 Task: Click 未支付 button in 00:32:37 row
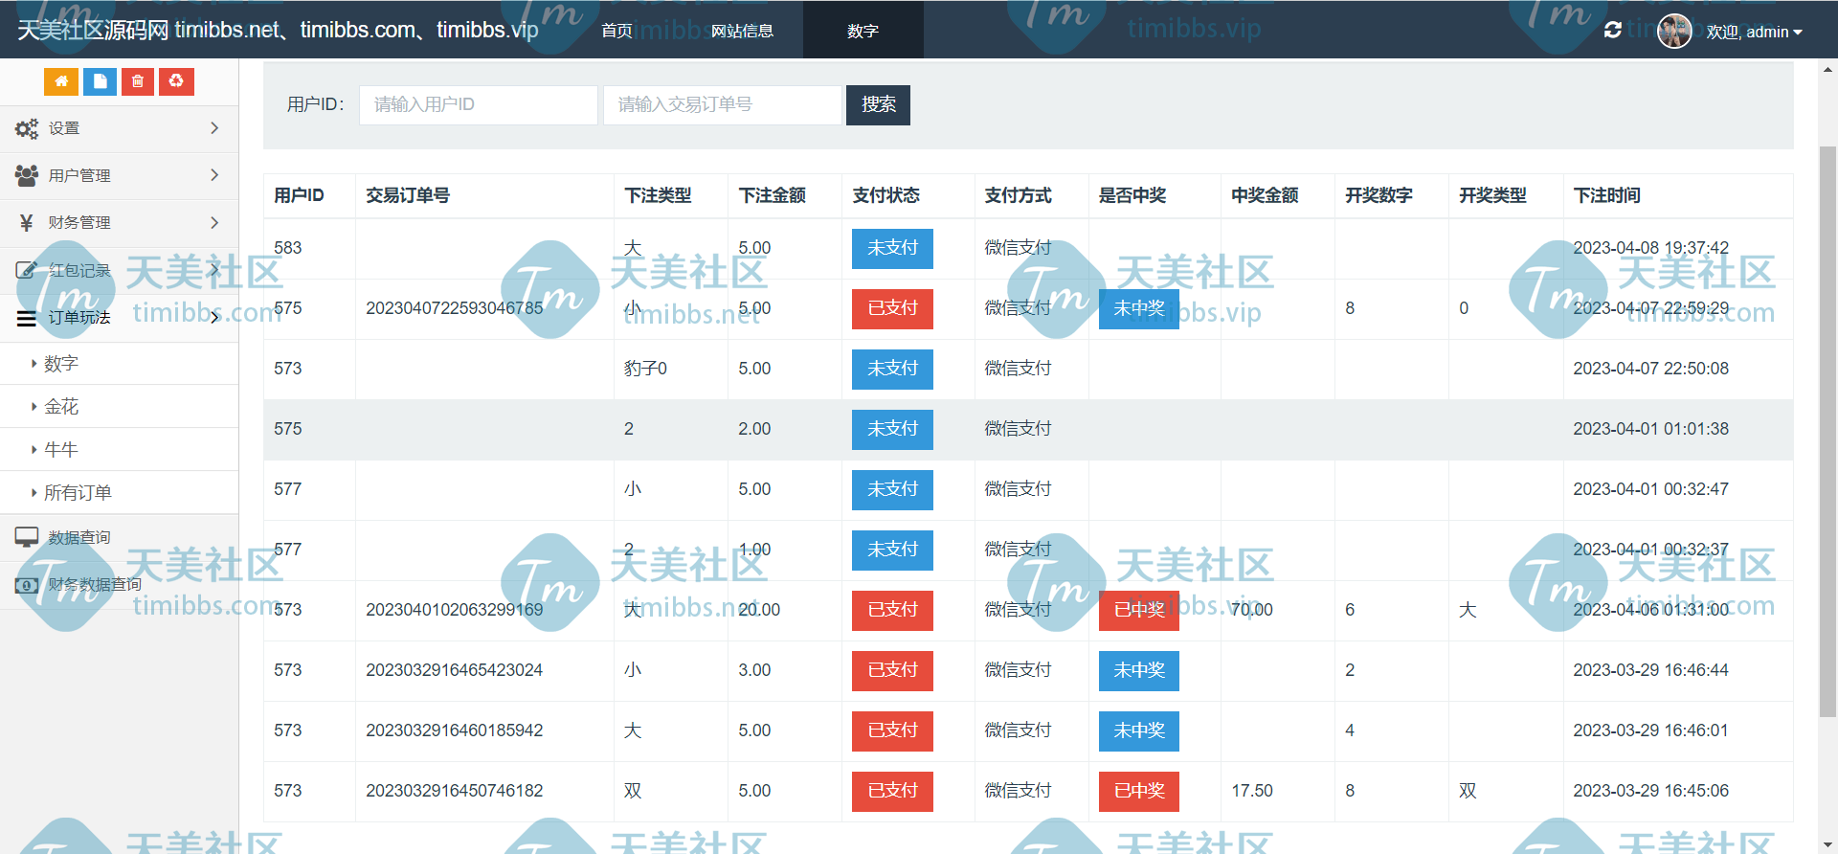click(892, 551)
